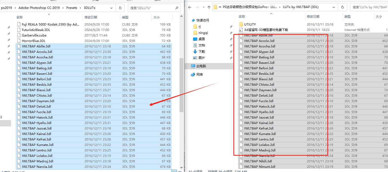388x172 pixels.
Task: Click the 3DLUTs search box
Action: tap(154, 8)
